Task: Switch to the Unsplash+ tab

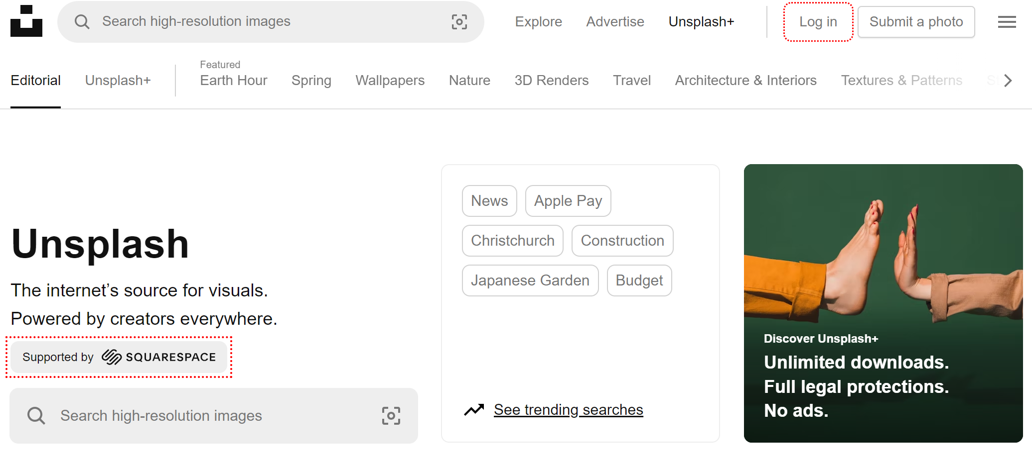Action: coord(118,81)
